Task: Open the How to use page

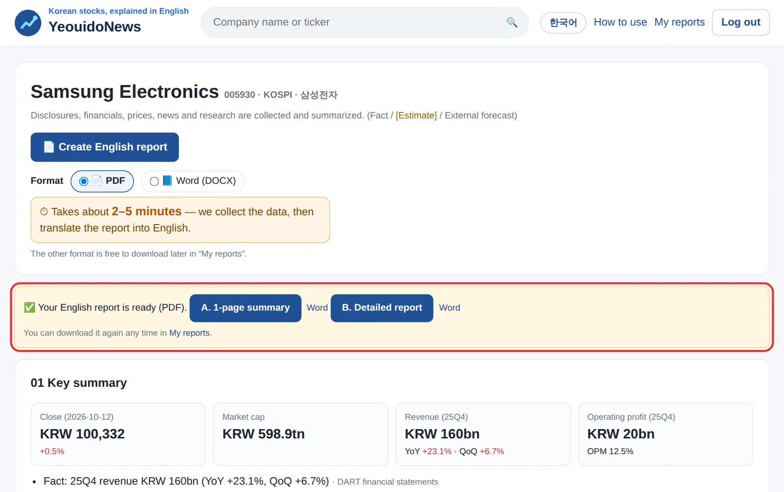Action: (620, 22)
